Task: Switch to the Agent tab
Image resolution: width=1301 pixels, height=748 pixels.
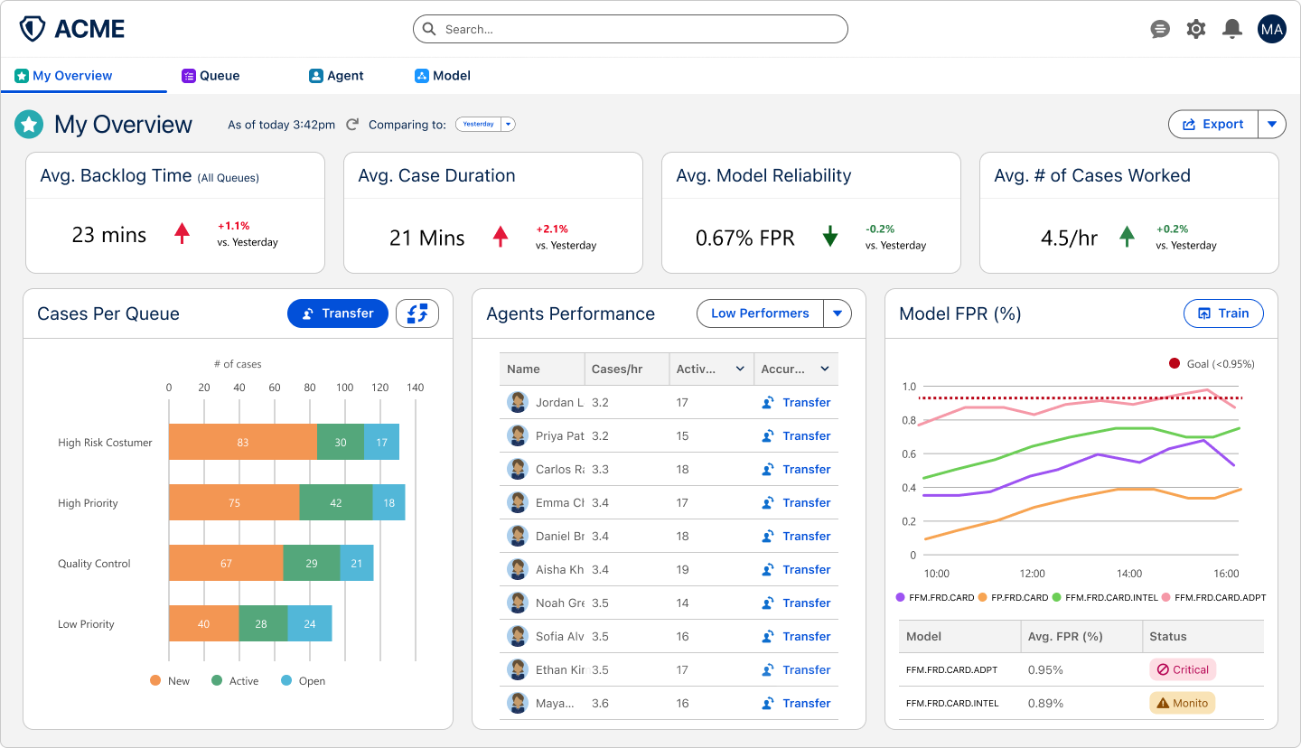Action: (x=336, y=76)
